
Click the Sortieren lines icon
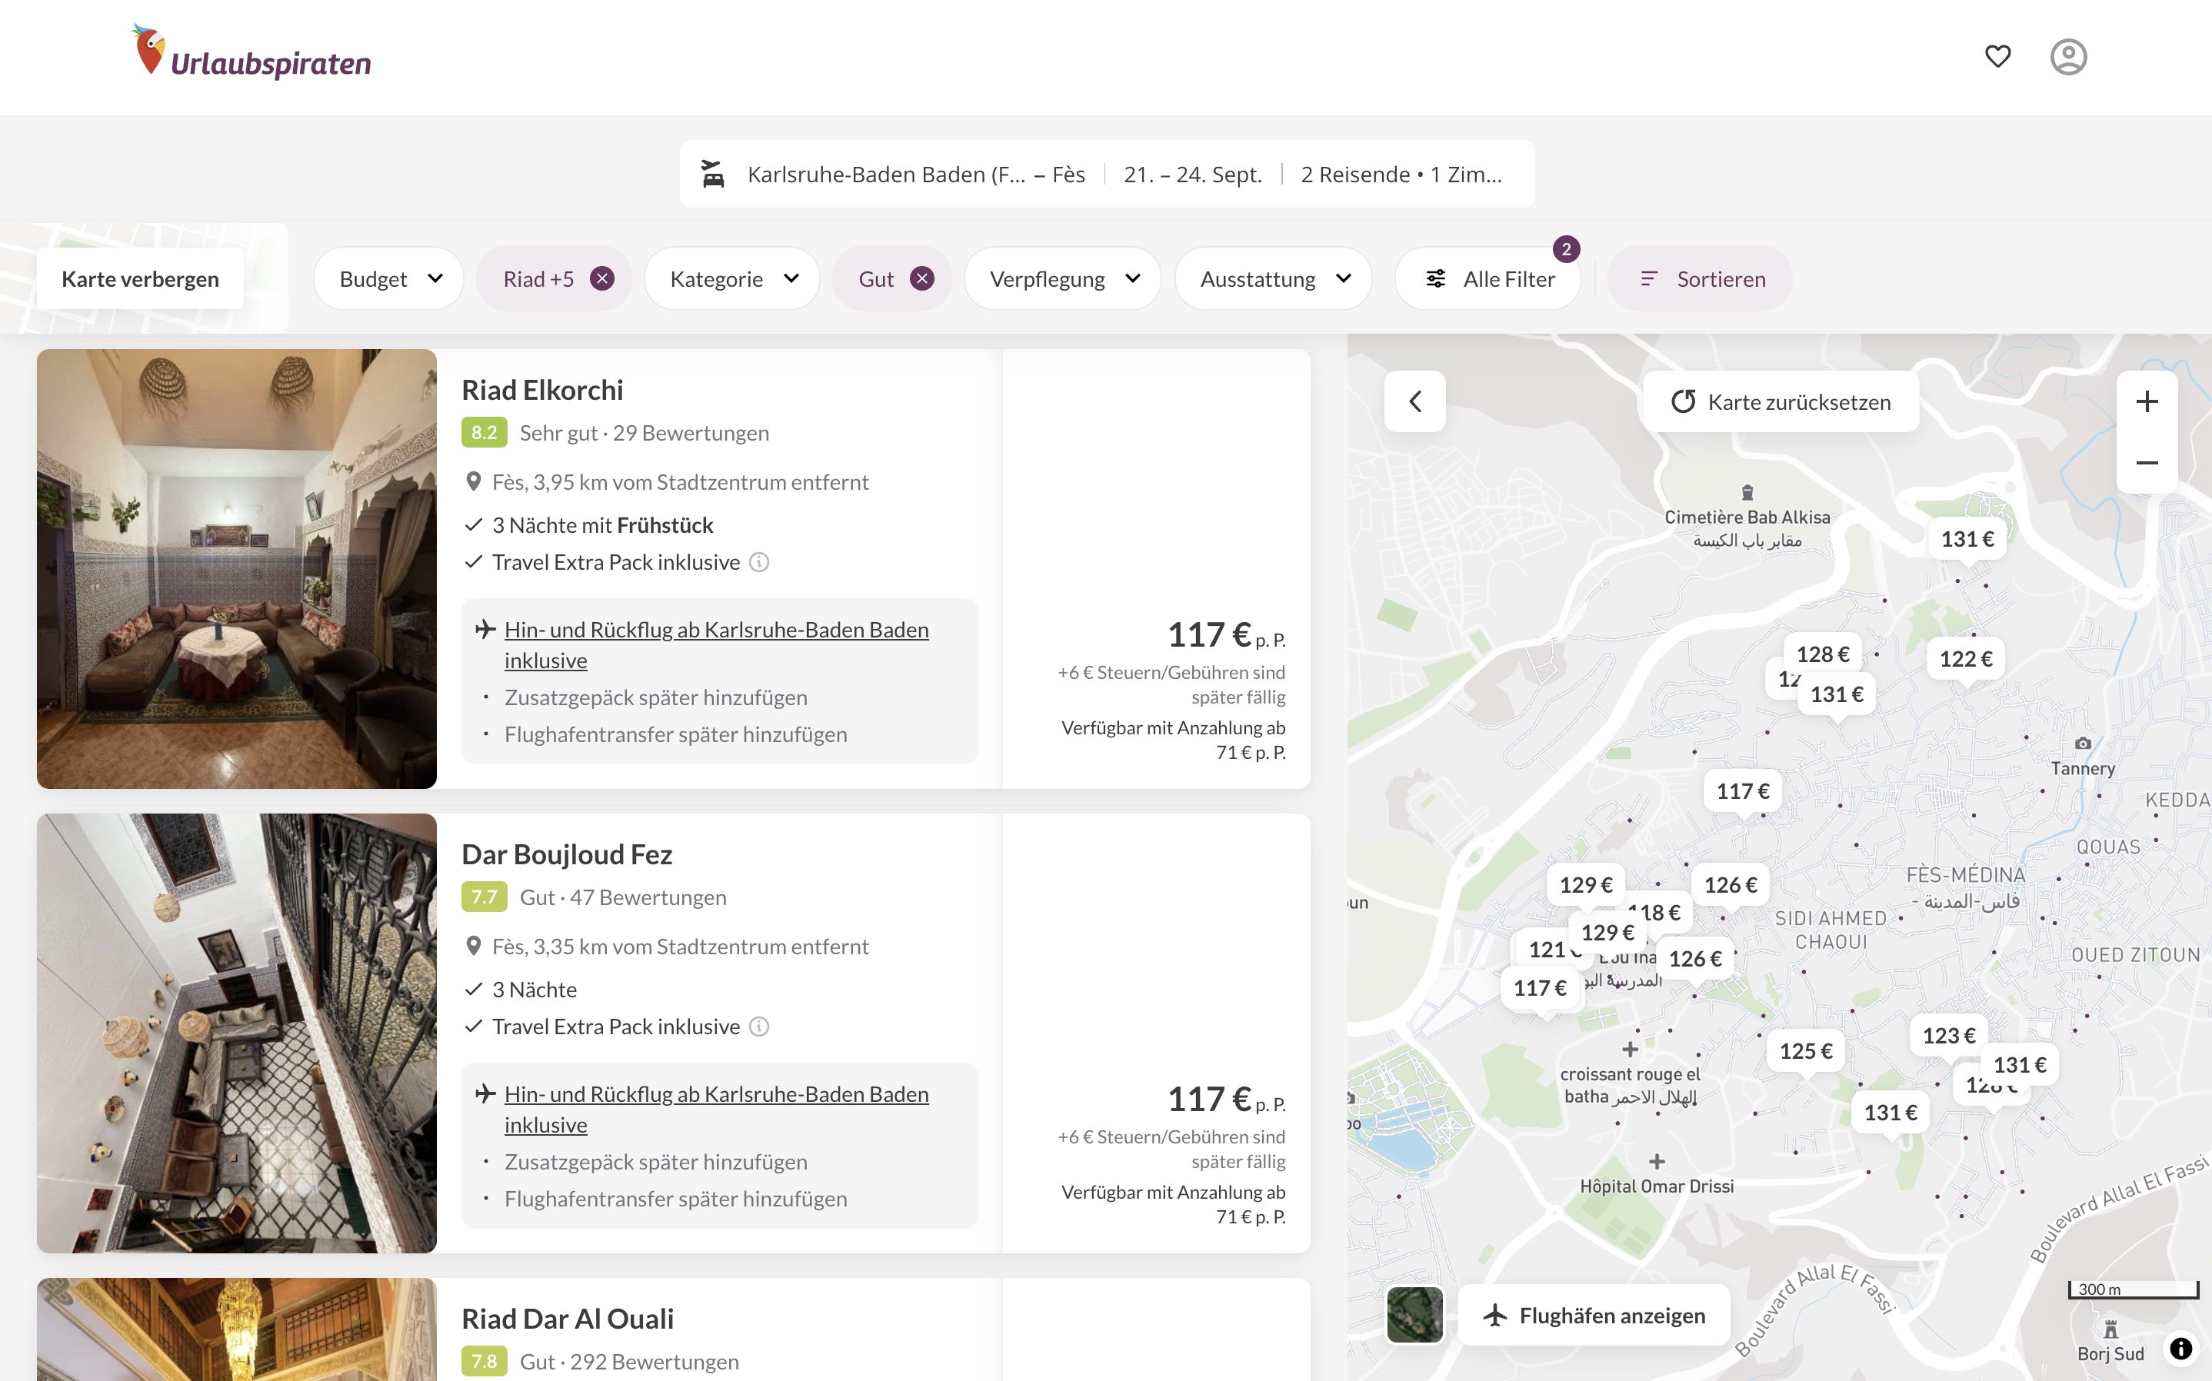[1648, 278]
